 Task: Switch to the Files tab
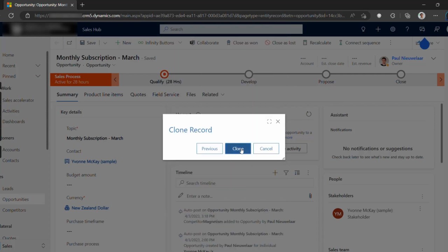[191, 94]
